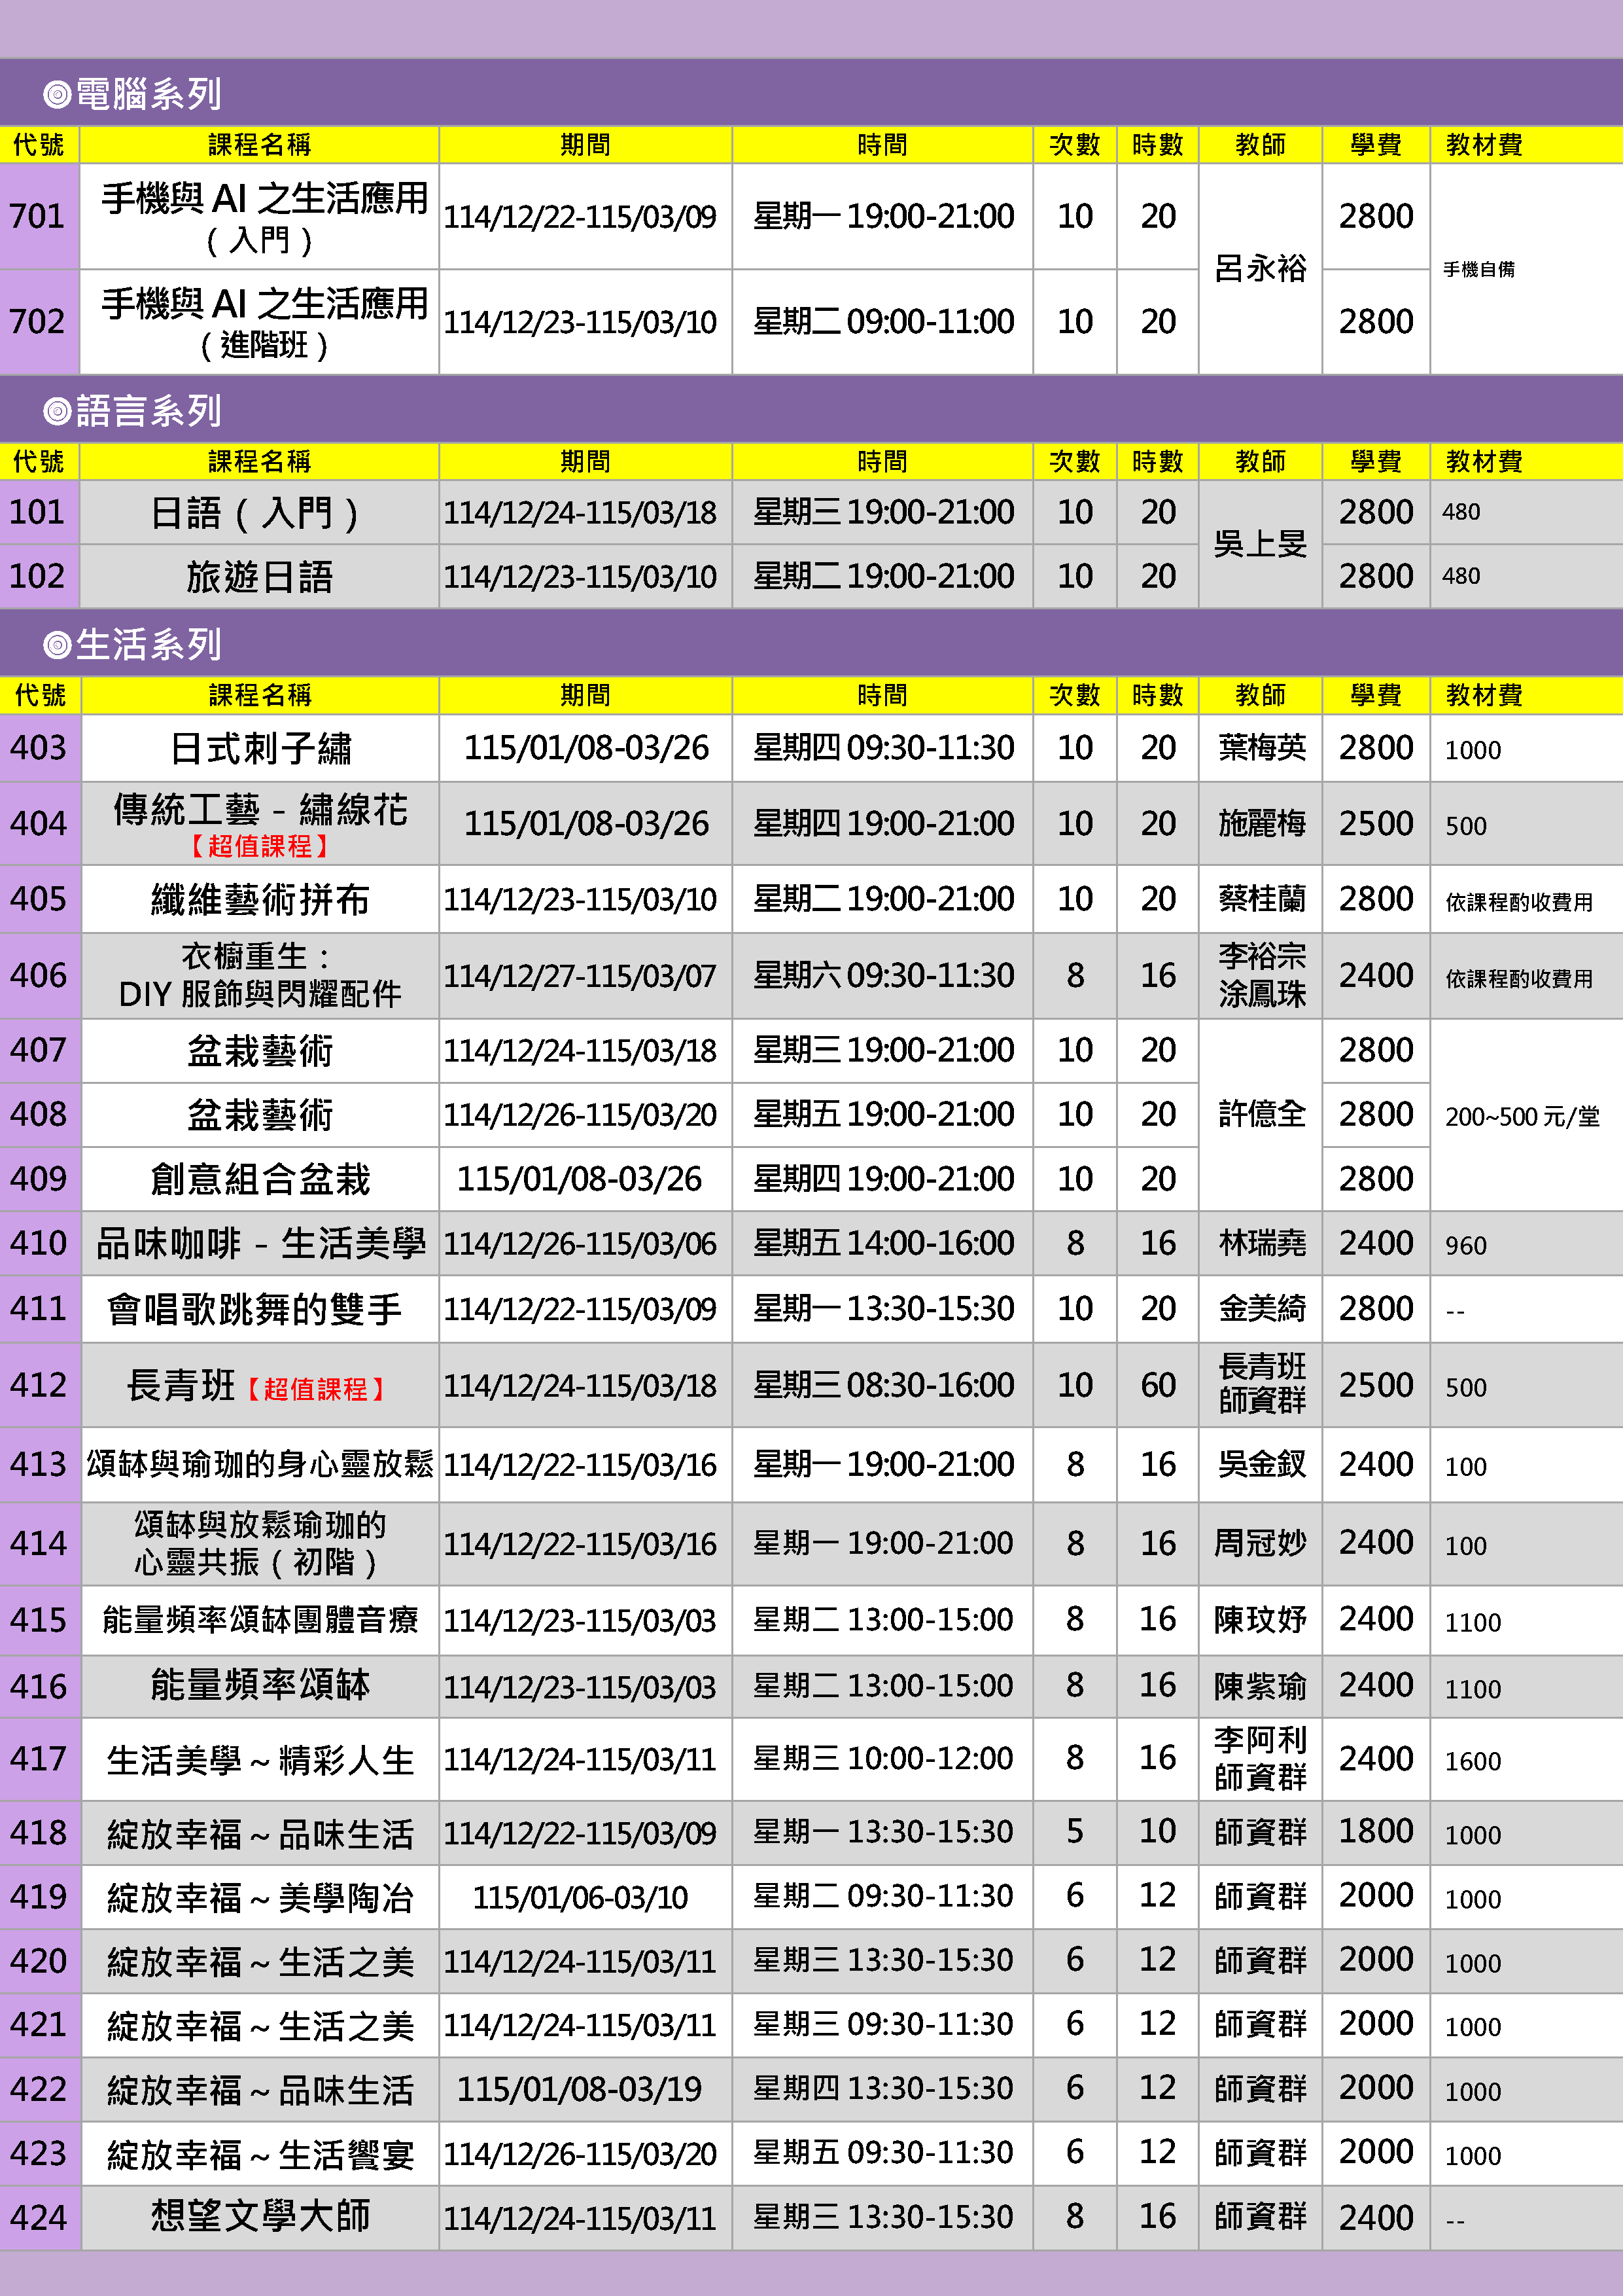This screenshot has width=1623, height=2296.
Task: Click course name 品味咖啡 - 生活美學
Action: coord(259,1243)
